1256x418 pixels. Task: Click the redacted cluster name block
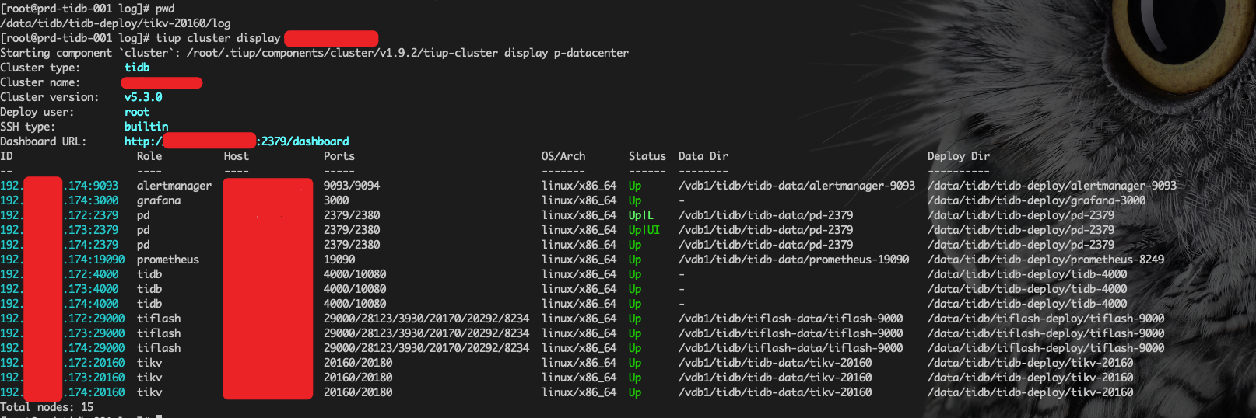coord(162,82)
